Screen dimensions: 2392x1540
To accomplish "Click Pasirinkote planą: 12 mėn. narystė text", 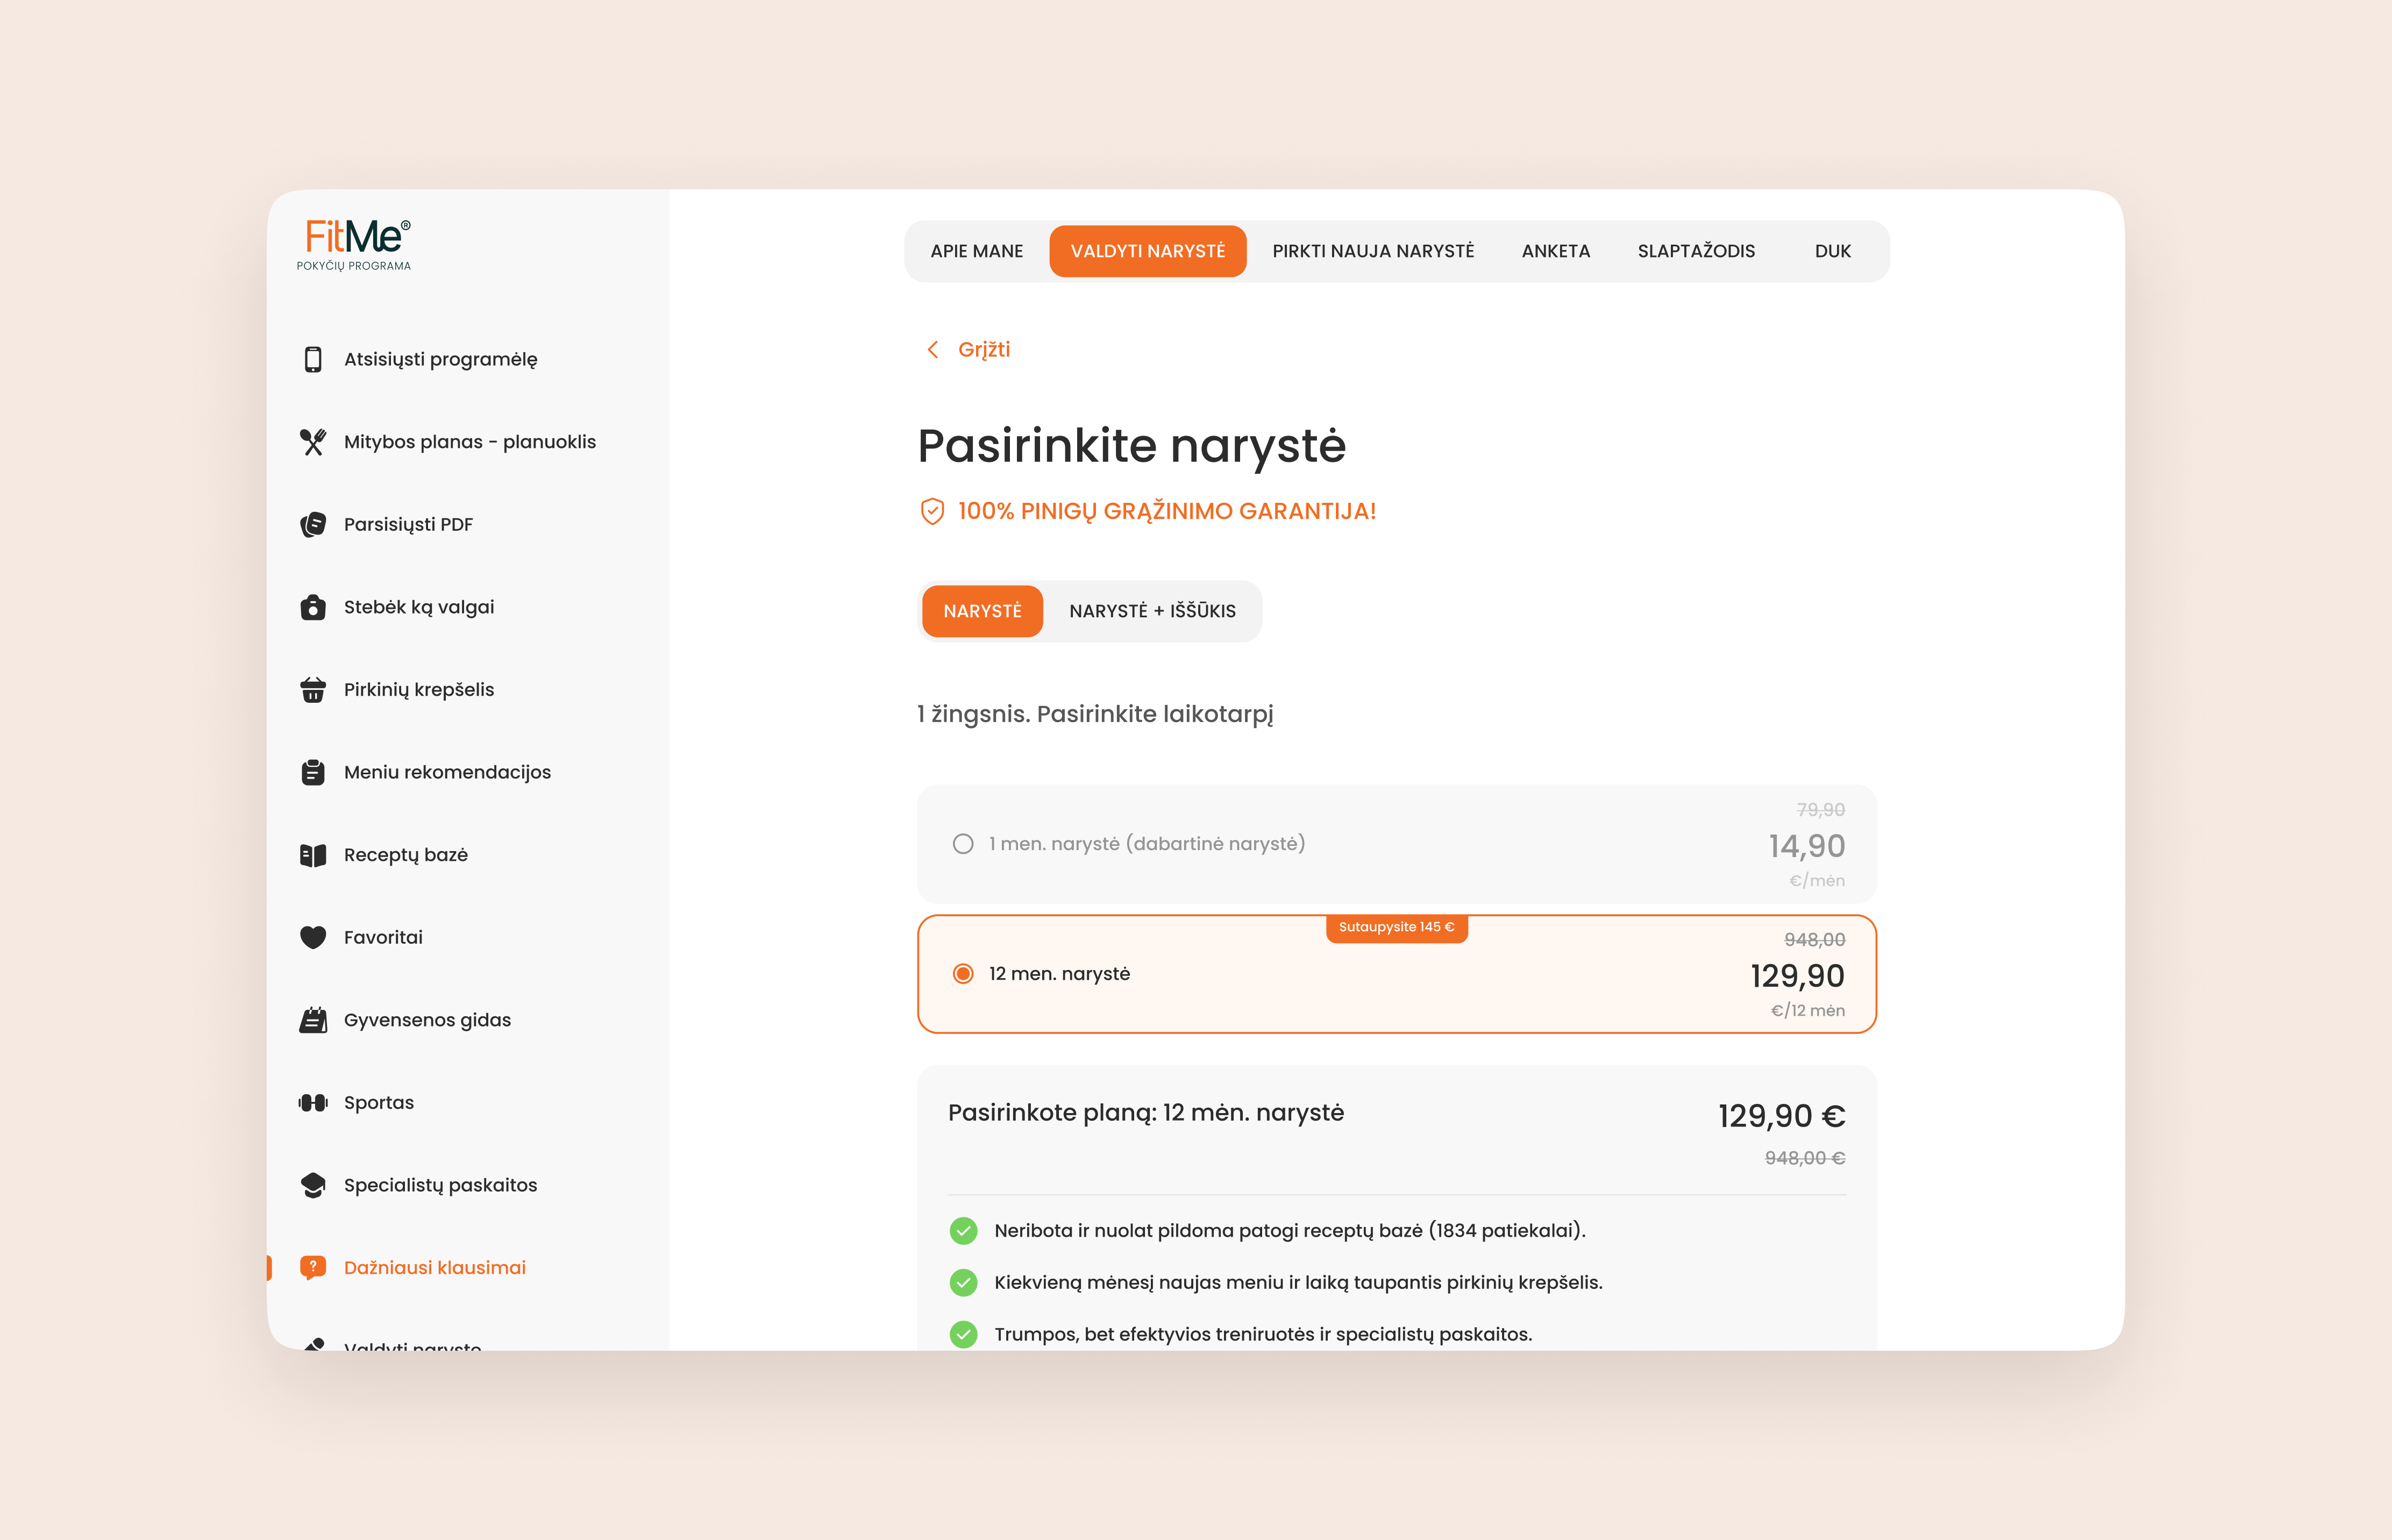I will [1146, 1113].
